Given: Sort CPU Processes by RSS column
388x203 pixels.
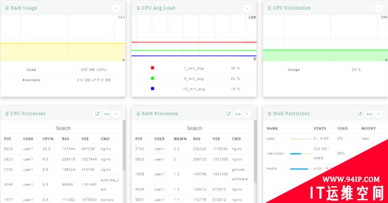Looking at the screenshot, I should (66, 139).
